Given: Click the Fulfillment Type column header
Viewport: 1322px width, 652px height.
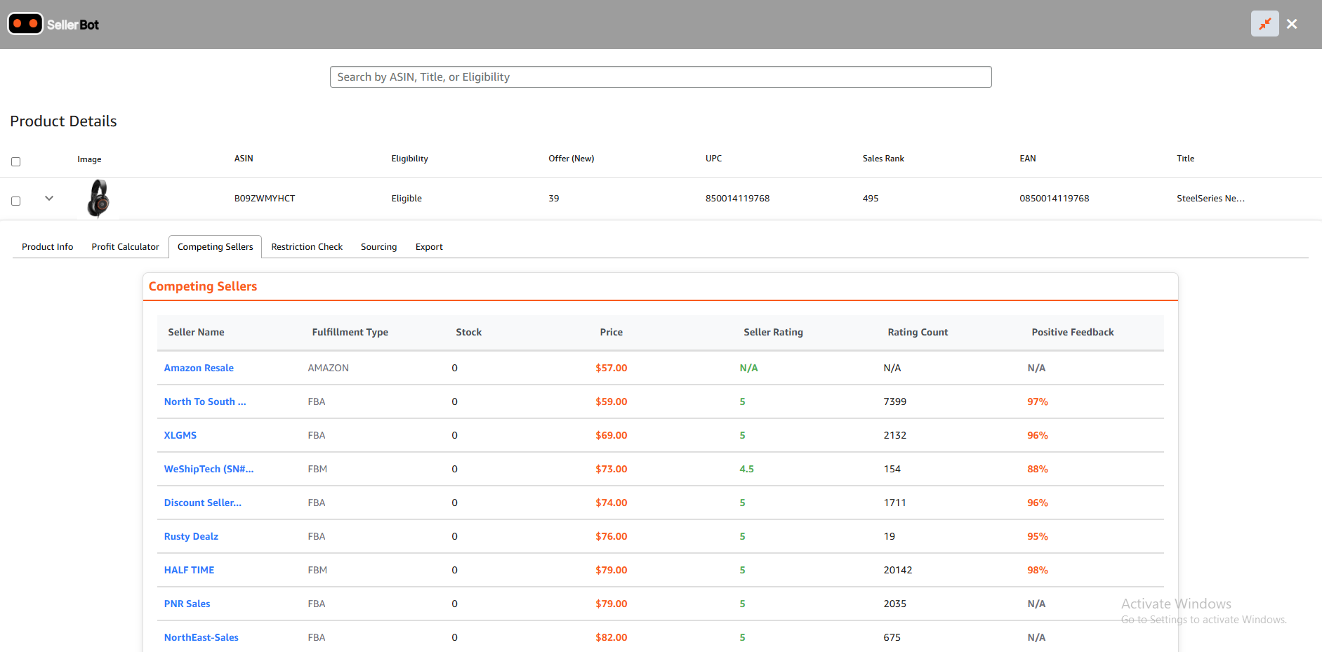Looking at the screenshot, I should pos(350,332).
